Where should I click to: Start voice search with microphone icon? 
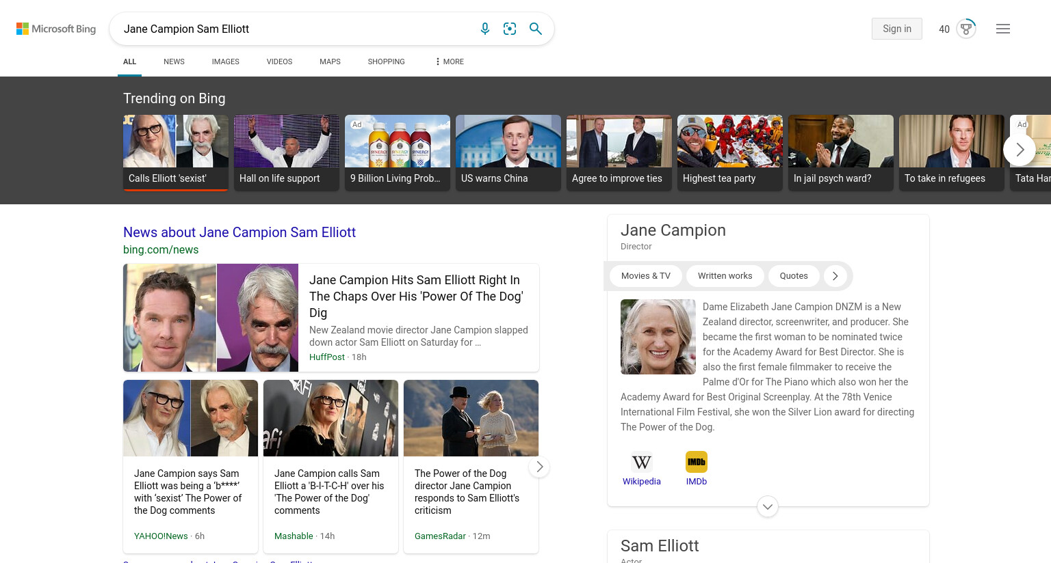tap(485, 29)
